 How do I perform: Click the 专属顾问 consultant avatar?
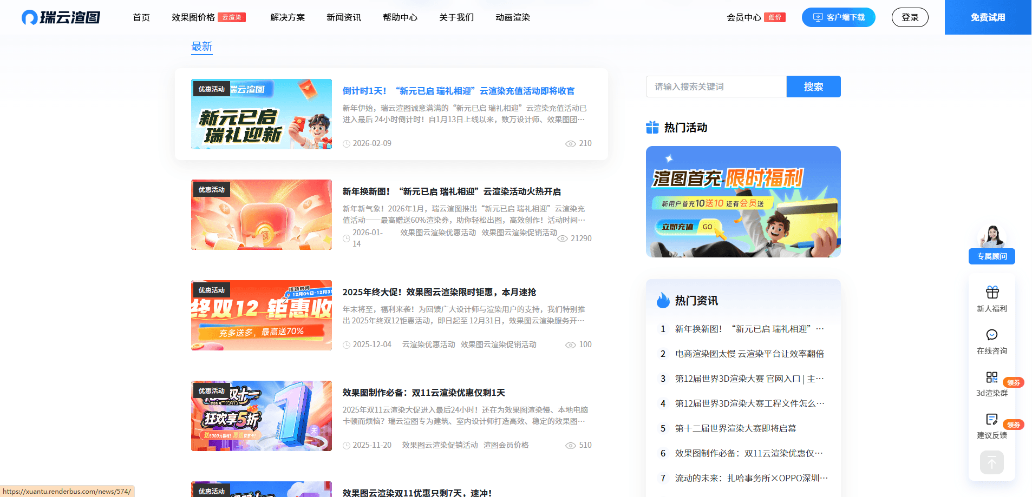click(992, 236)
